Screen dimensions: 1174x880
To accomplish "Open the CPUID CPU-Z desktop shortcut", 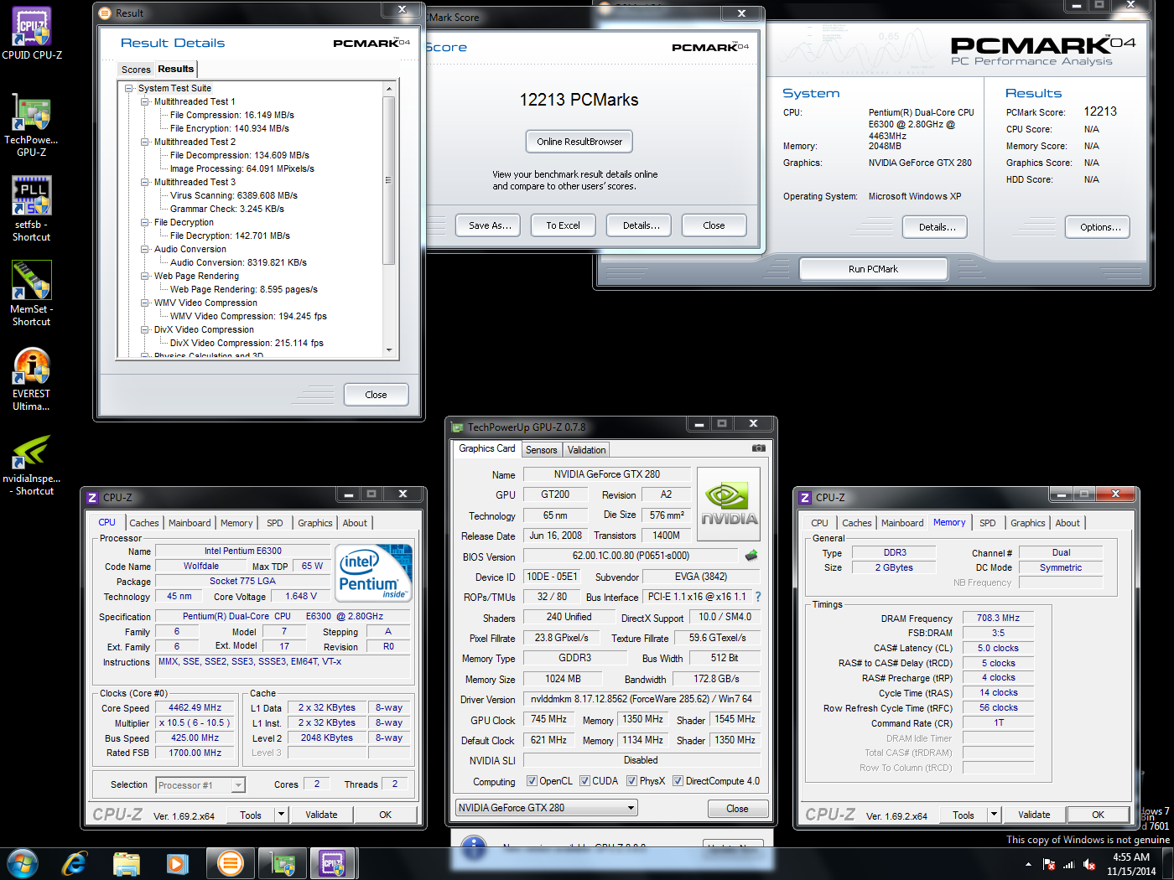I will click(32, 34).
